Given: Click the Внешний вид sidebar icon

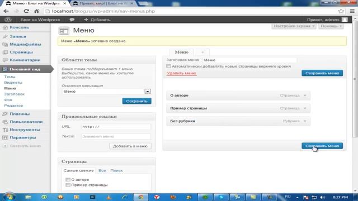Looking at the screenshot, I should 5,69.
